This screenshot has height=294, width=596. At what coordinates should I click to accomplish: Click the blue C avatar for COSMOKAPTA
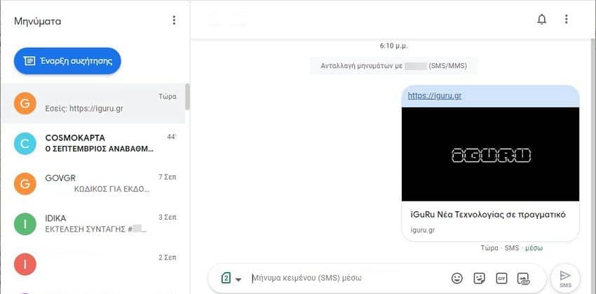pyautogui.click(x=25, y=144)
